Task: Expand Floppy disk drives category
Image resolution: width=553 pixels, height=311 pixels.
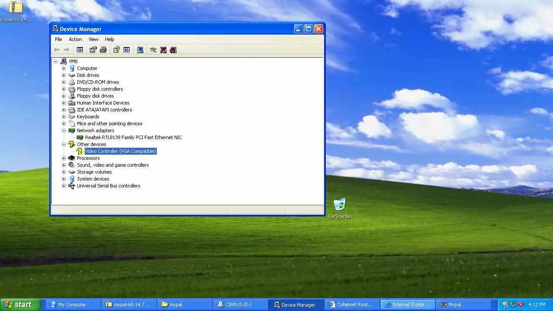Action: pos(64,96)
